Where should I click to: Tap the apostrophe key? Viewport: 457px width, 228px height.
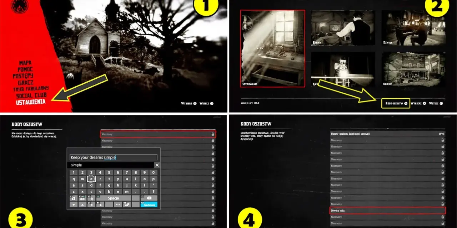154,185
